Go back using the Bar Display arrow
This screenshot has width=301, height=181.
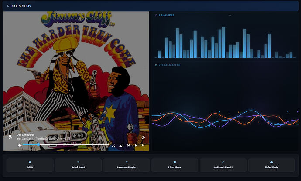8,6
